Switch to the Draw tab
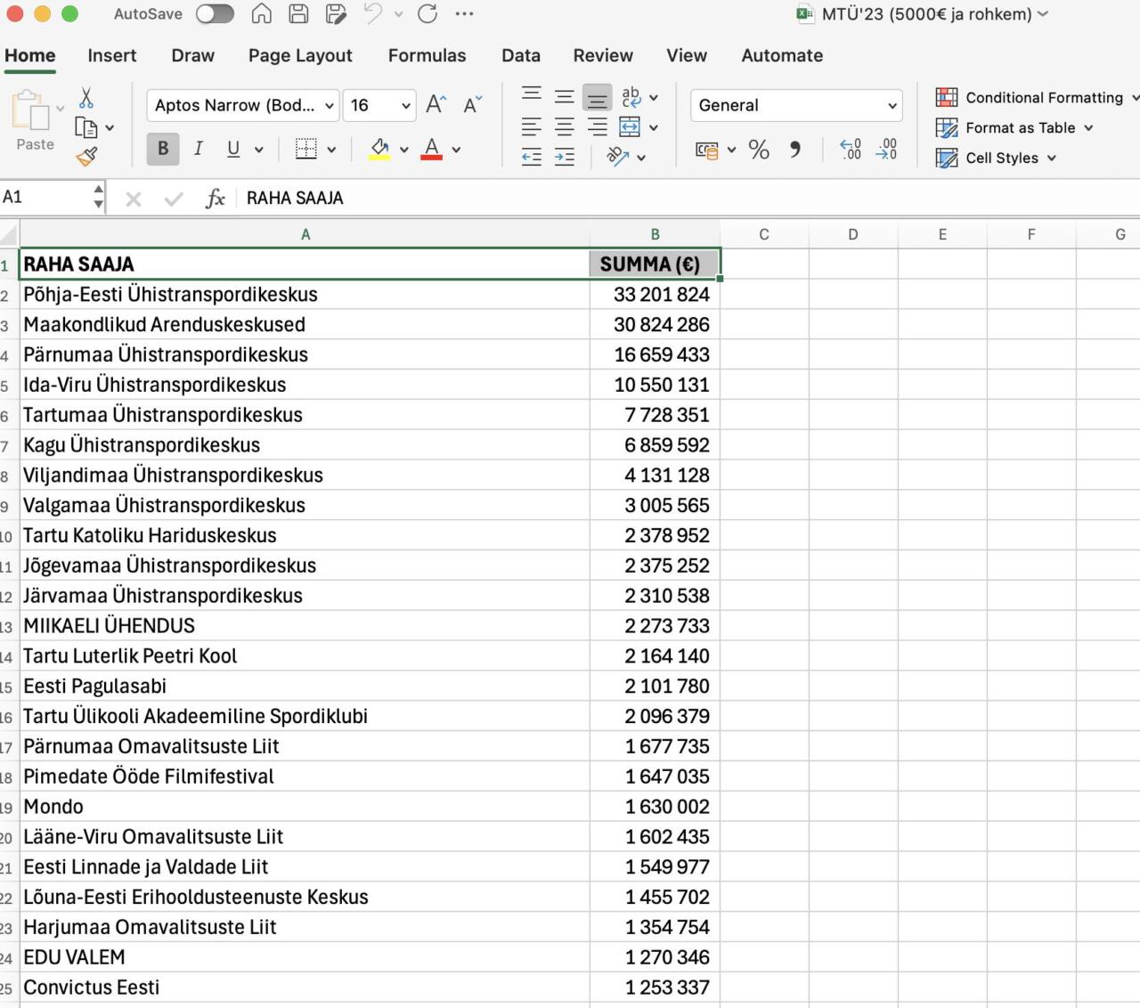The height and width of the screenshot is (1008, 1140). pos(192,55)
